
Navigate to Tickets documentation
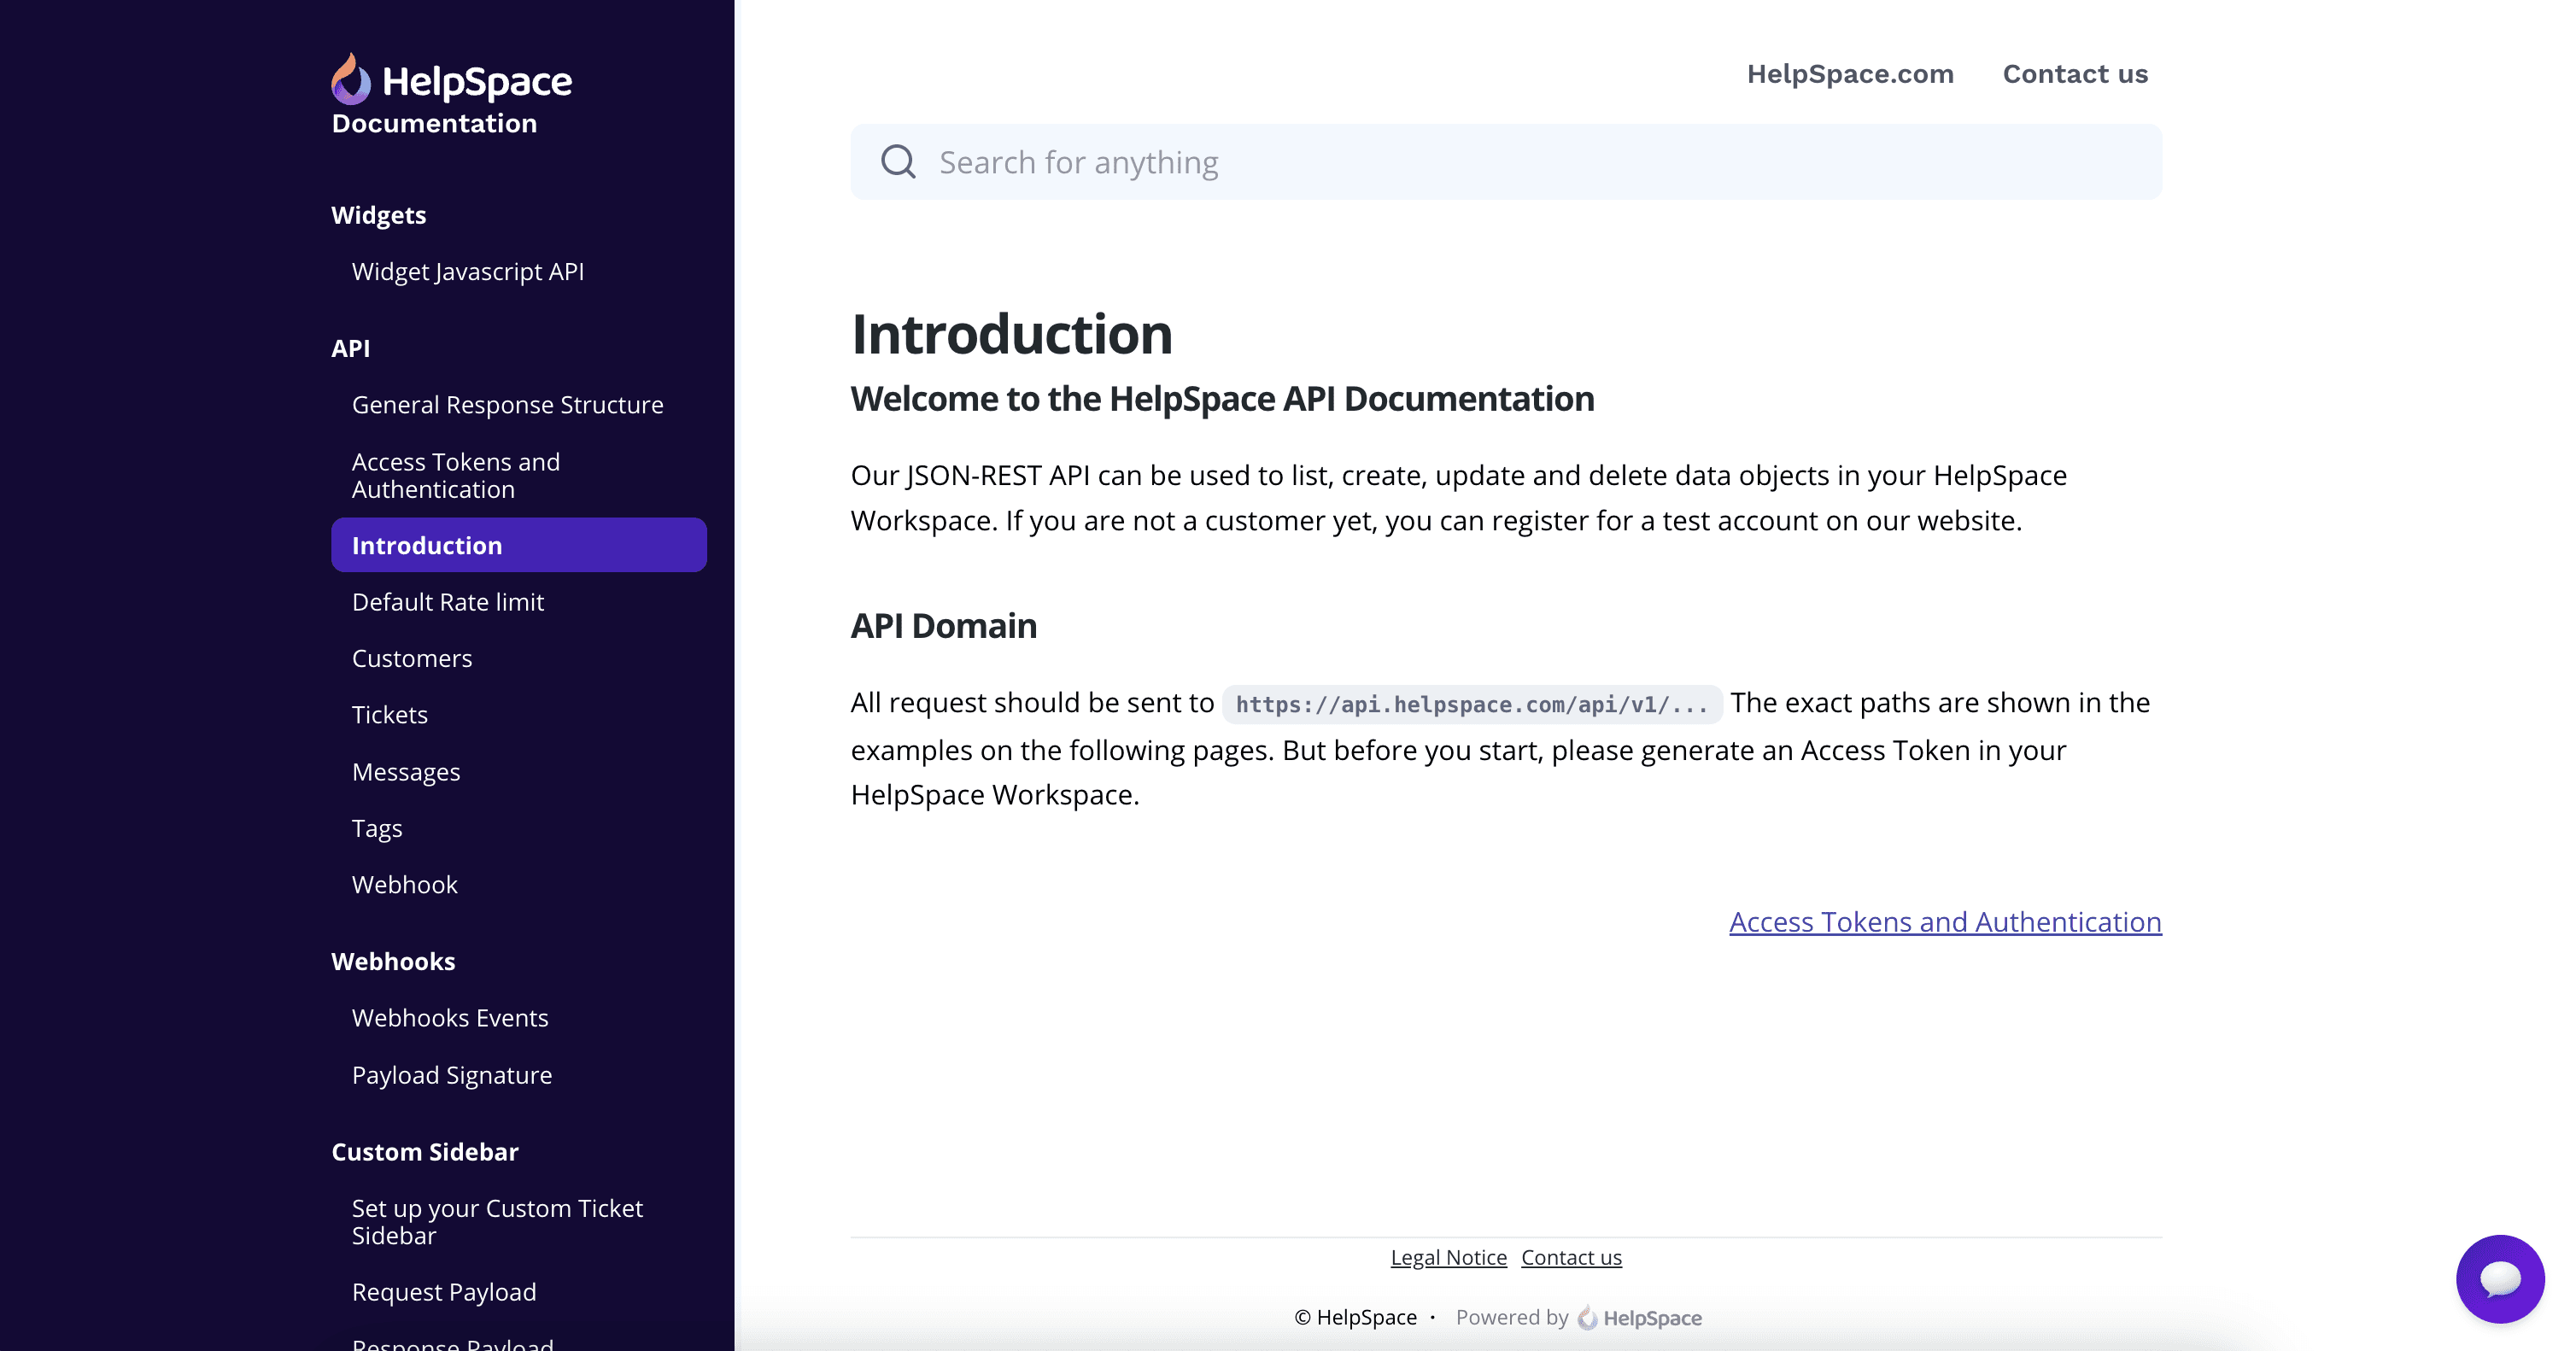[x=389, y=715]
